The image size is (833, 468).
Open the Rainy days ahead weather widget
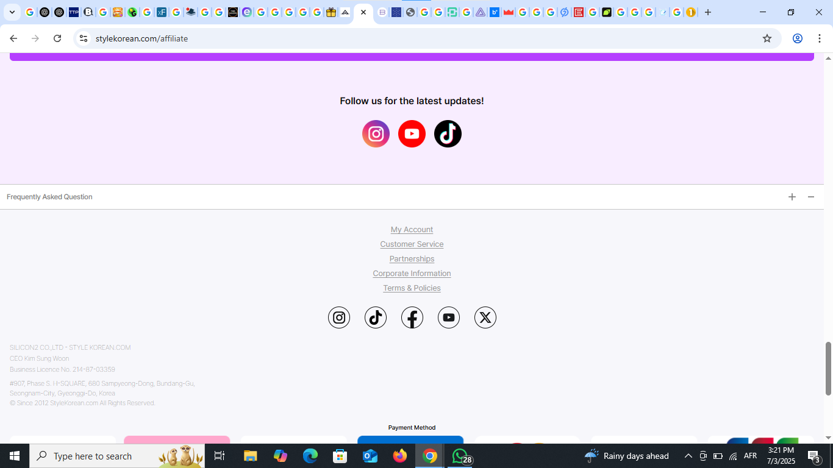(x=627, y=456)
